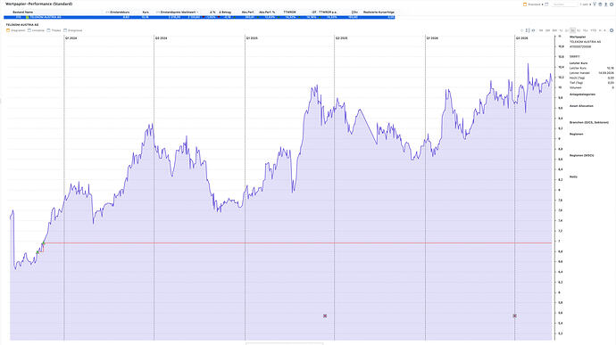
Task: Click the filter funnel icon
Action: coord(595,4)
